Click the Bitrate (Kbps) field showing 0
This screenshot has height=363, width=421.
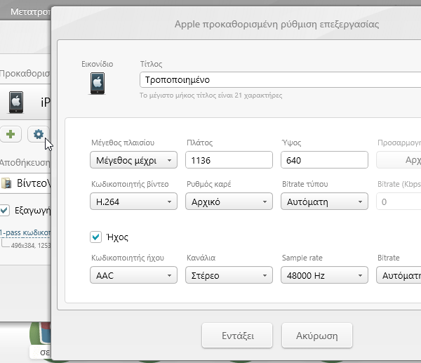[x=399, y=202]
